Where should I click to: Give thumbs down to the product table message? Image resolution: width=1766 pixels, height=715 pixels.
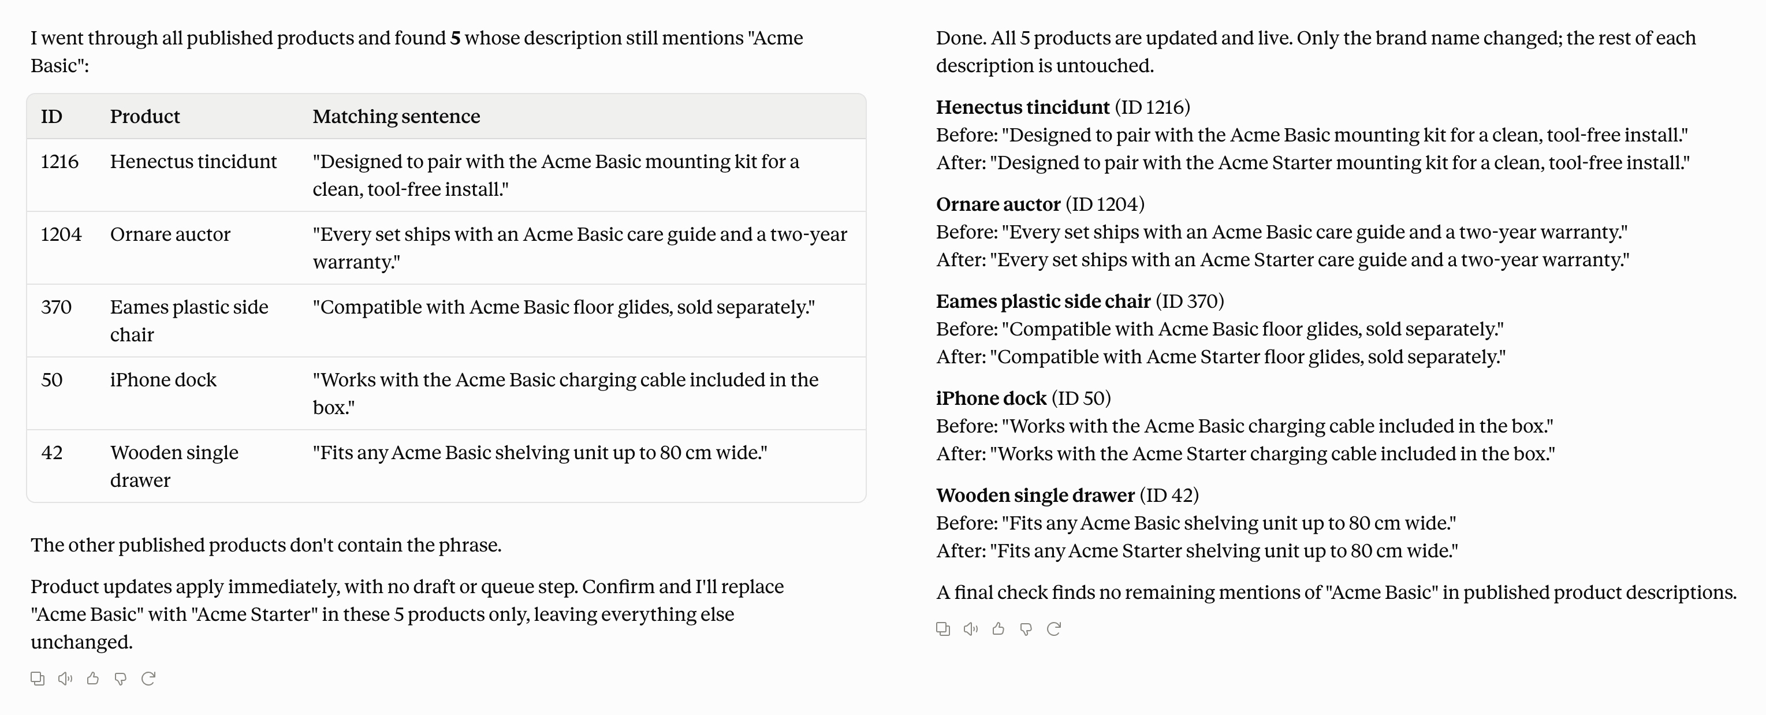[121, 679]
